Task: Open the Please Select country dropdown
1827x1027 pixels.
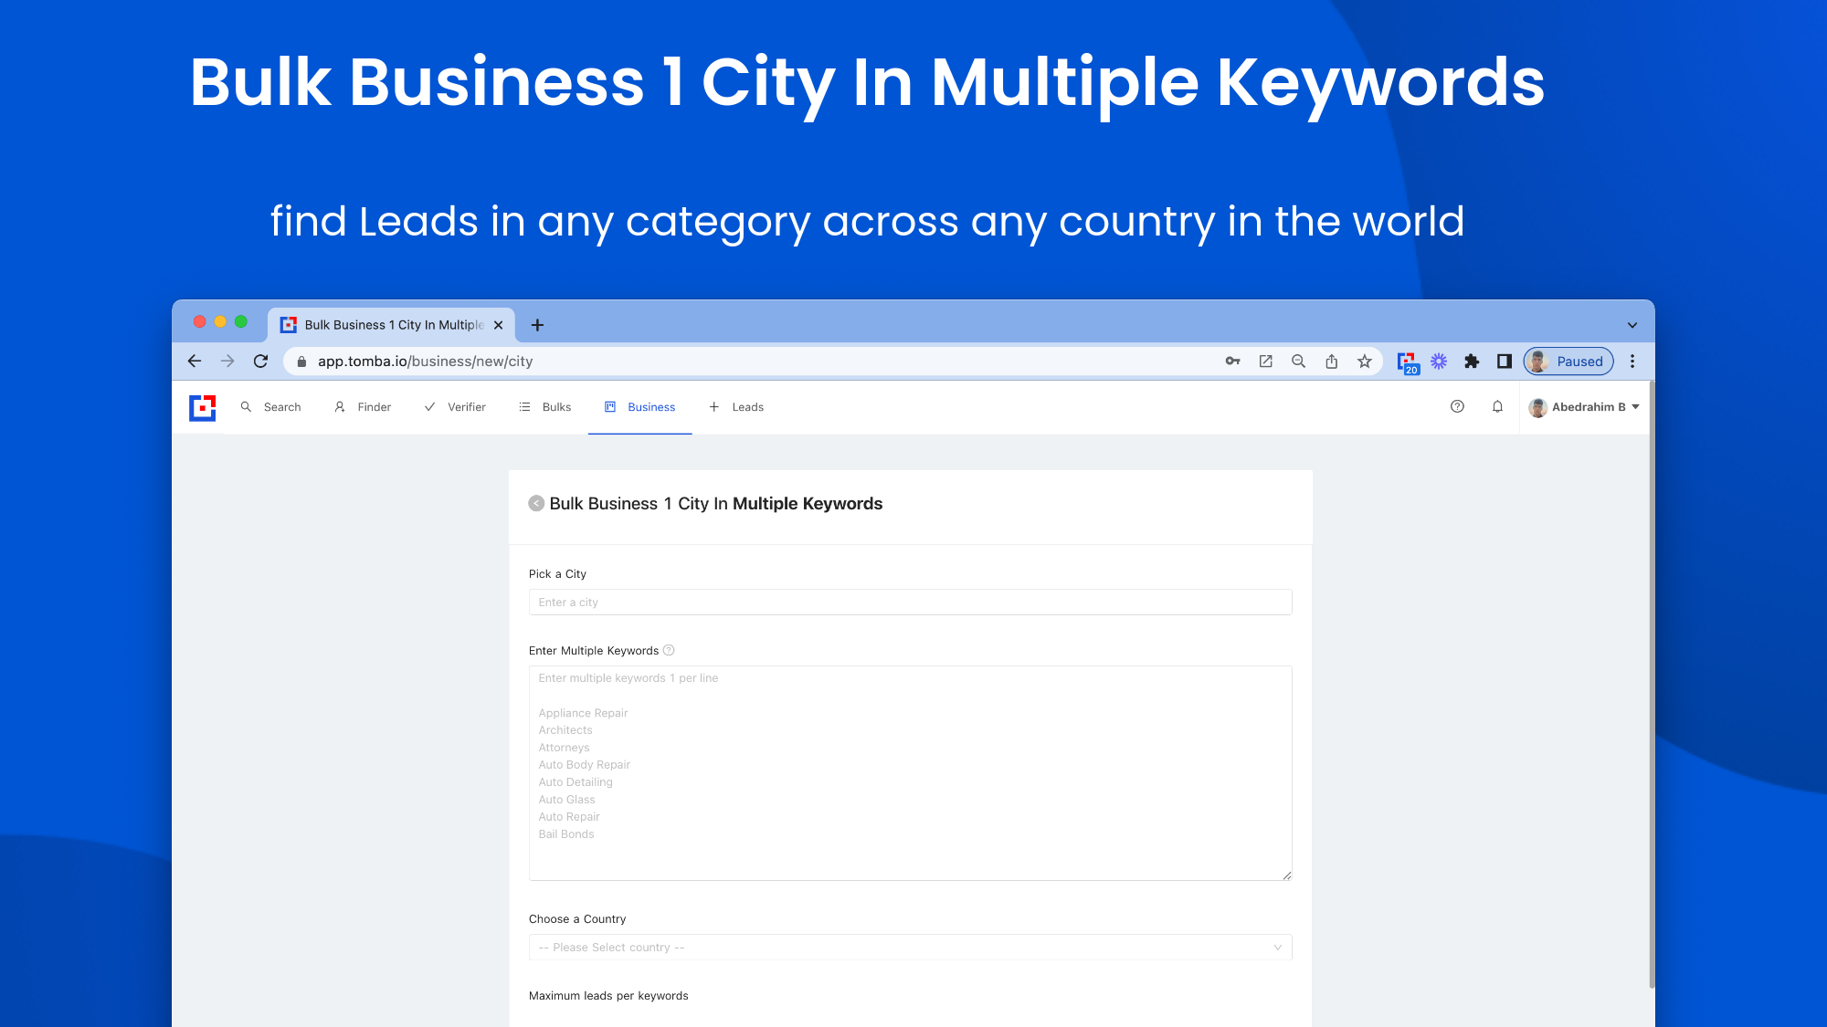Action: tap(910, 948)
